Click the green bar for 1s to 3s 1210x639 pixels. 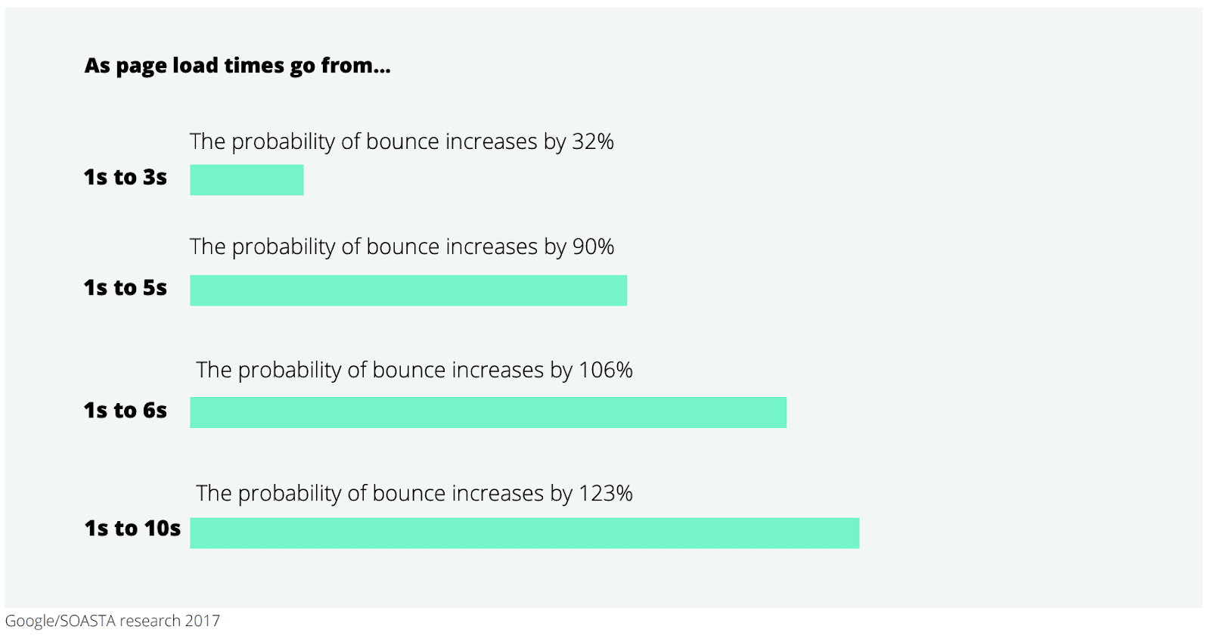click(x=247, y=180)
